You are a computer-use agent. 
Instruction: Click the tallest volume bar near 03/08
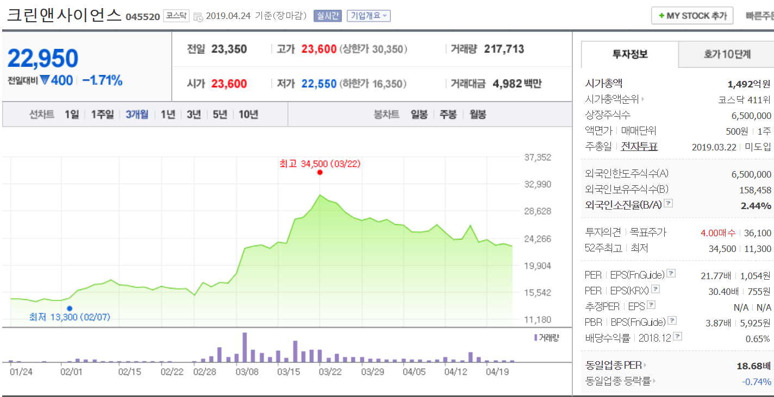(245, 347)
